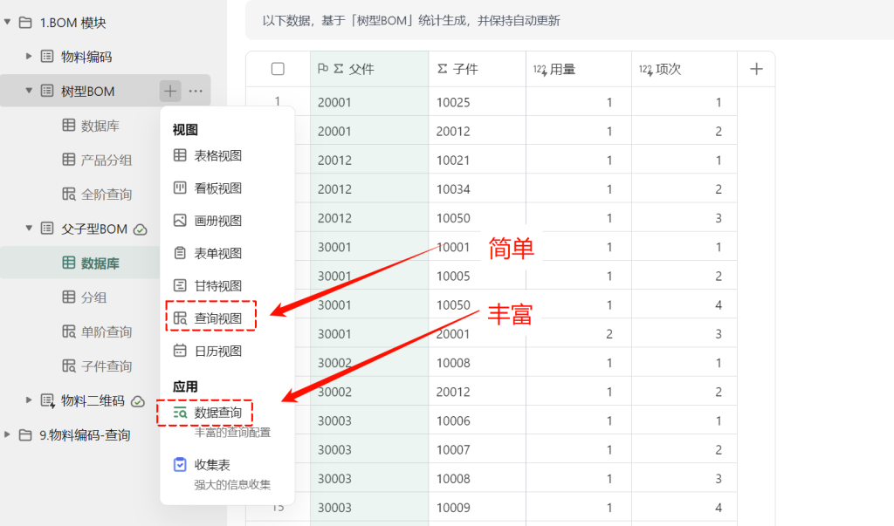Click the 父件 column header
Screen dimensions: 894x526
(369, 69)
